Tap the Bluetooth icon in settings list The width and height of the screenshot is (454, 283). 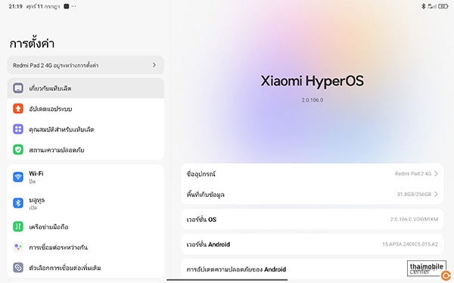[18, 203]
